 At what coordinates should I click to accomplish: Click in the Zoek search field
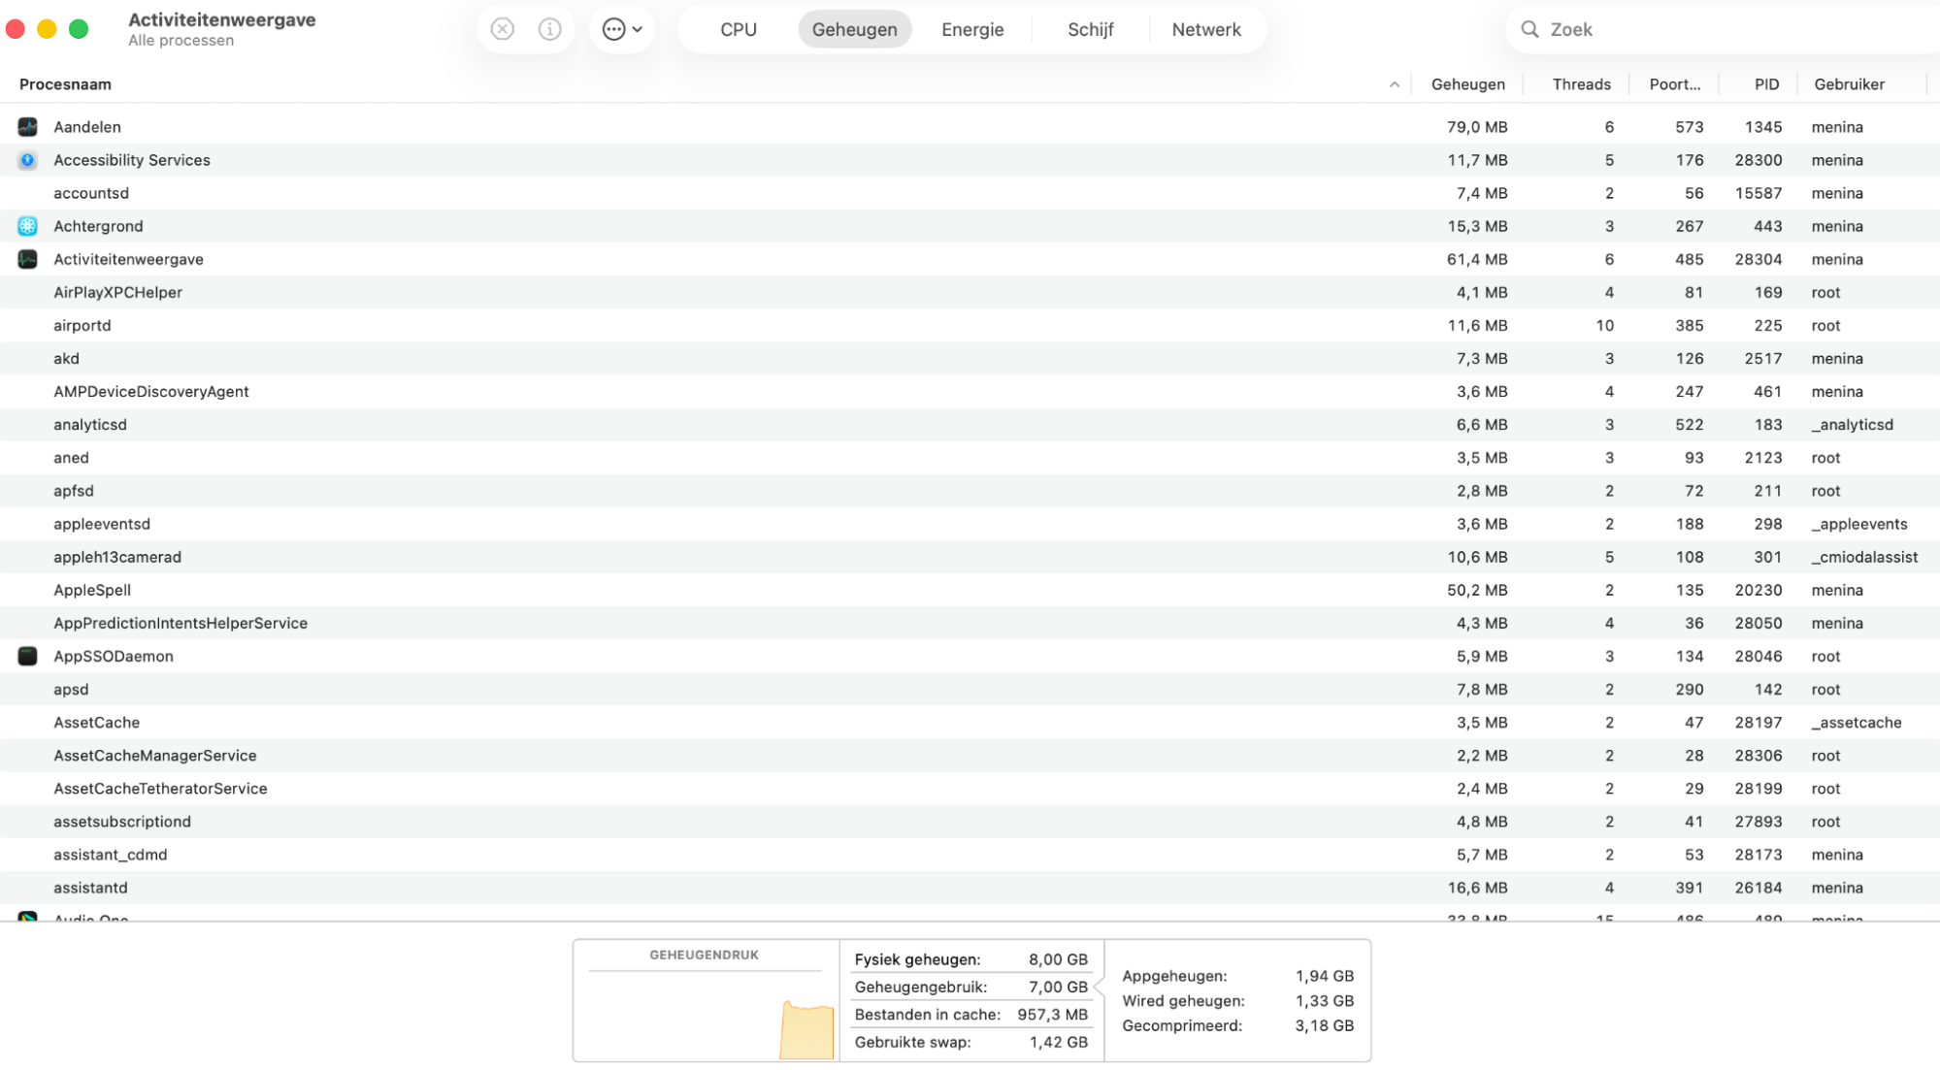(x=1727, y=29)
